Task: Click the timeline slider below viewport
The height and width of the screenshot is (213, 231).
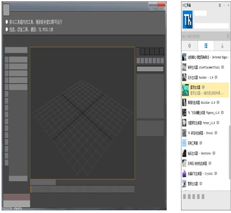Action: point(82,189)
